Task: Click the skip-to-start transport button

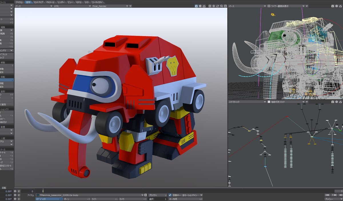Action: [x=328, y=195]
